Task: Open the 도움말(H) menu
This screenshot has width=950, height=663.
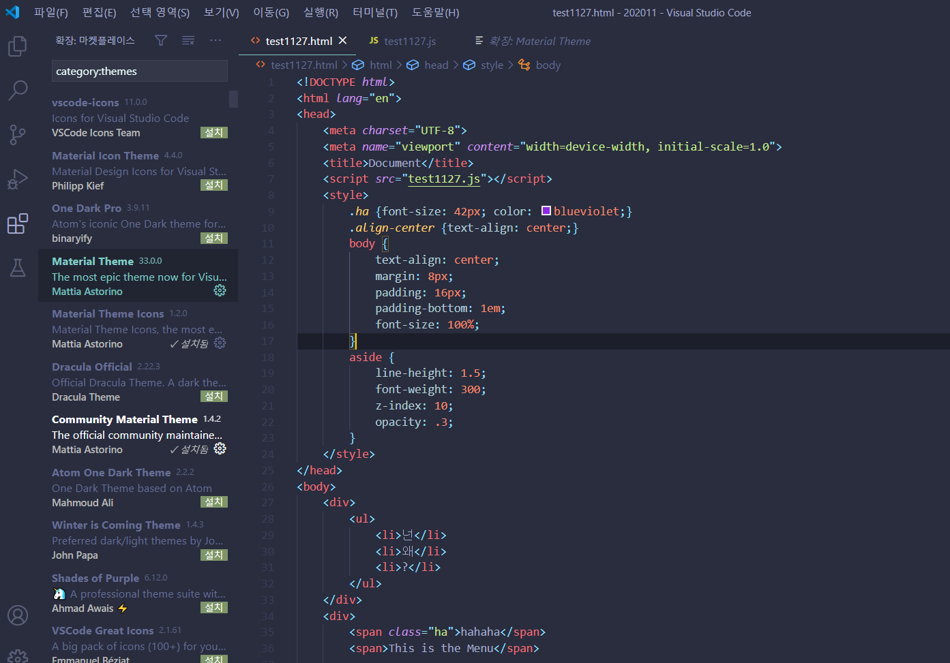Action: tap(435, 12)
